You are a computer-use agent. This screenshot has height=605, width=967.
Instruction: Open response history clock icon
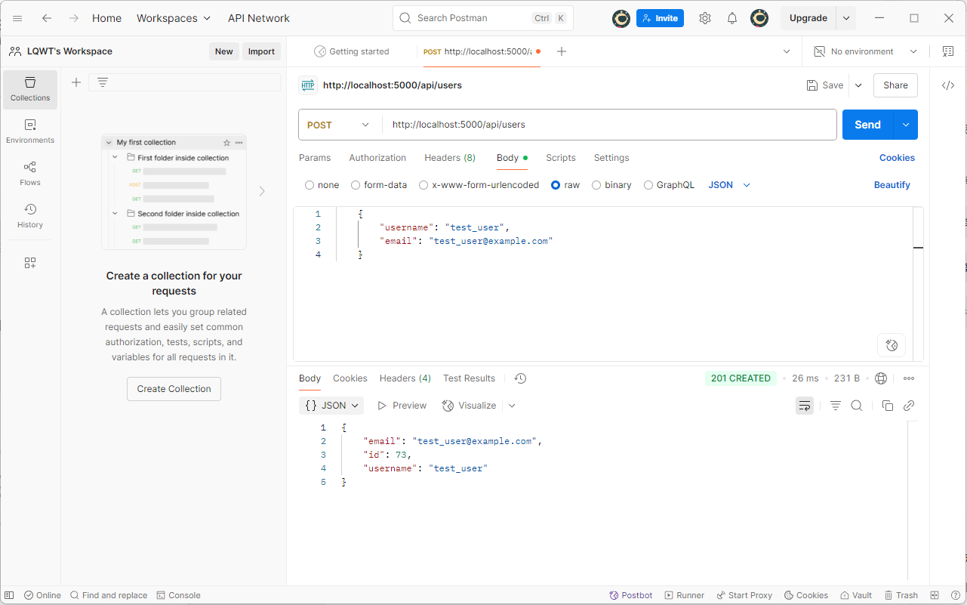tap(520, 378)
